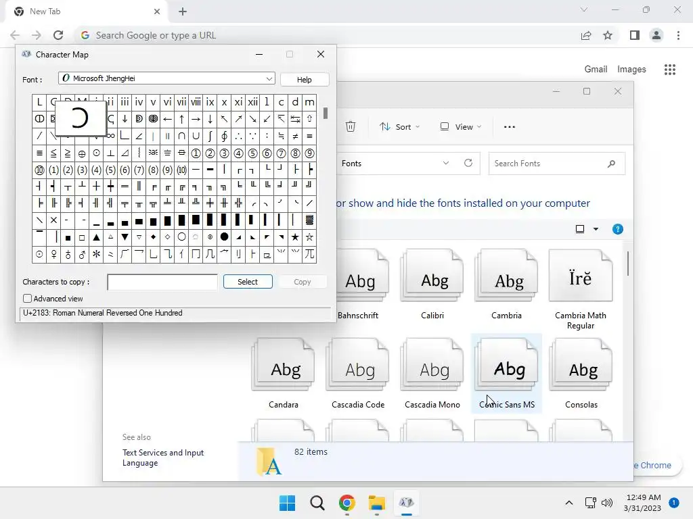Tick the Advanced view checkbox

pos(27,299)
